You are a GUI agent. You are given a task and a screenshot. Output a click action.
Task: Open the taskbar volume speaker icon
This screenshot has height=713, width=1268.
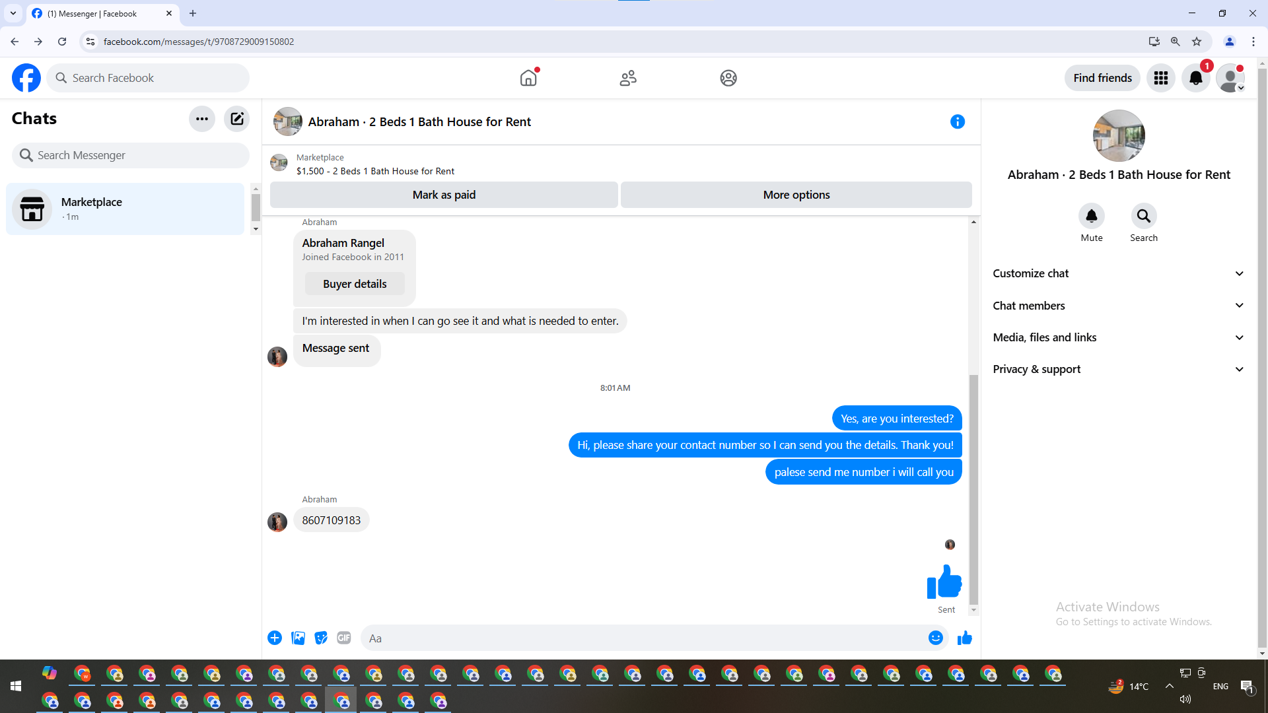1185,699
